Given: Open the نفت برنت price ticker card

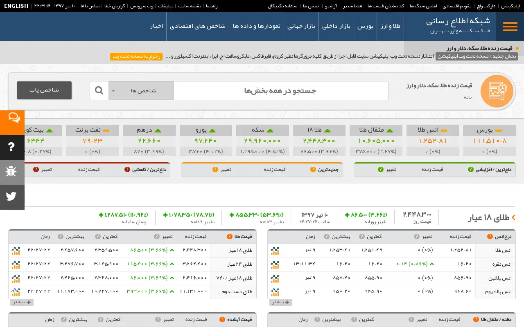Looking at the screenshot, I should tap(92, 141).
